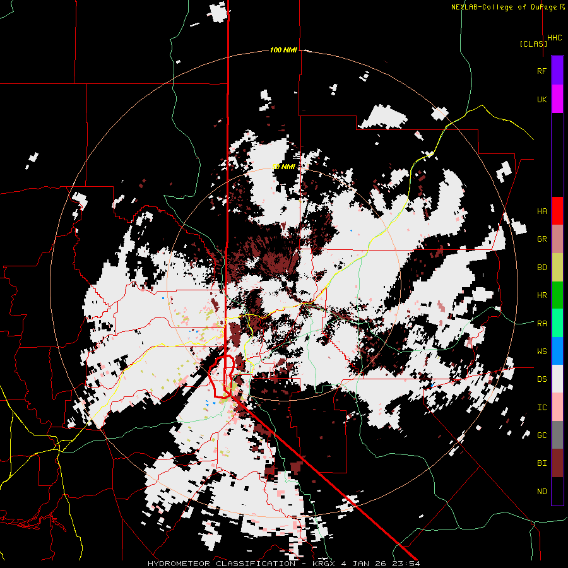Click the 100 NMI range ring label

click(283, 50)
